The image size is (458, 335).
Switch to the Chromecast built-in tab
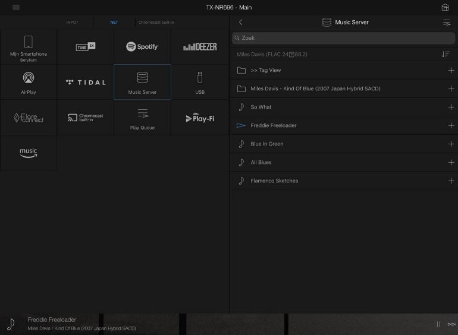pos(156,23)
